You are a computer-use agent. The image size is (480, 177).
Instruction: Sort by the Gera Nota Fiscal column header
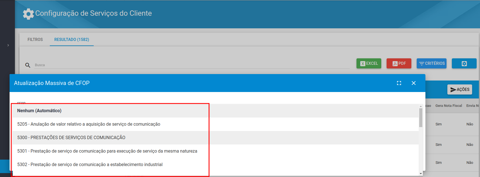(448, 106)
